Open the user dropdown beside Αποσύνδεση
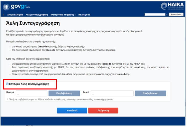The width and height of the screenshot is (187, 128). (x=167, y=15)
